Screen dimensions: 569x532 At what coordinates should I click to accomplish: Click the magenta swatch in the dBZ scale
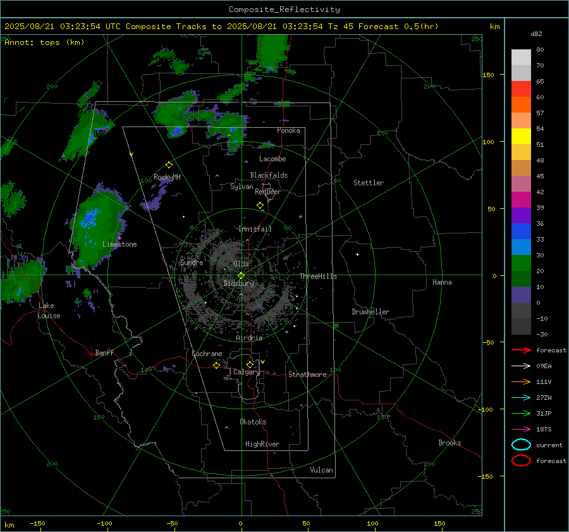(521, 200)
